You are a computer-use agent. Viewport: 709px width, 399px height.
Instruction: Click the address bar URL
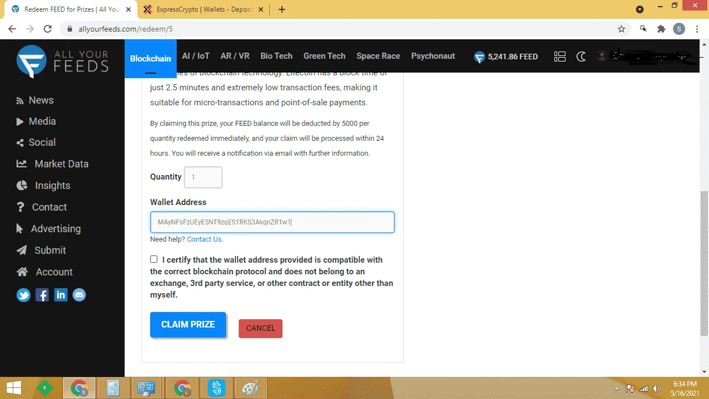[x=126, y=29]
